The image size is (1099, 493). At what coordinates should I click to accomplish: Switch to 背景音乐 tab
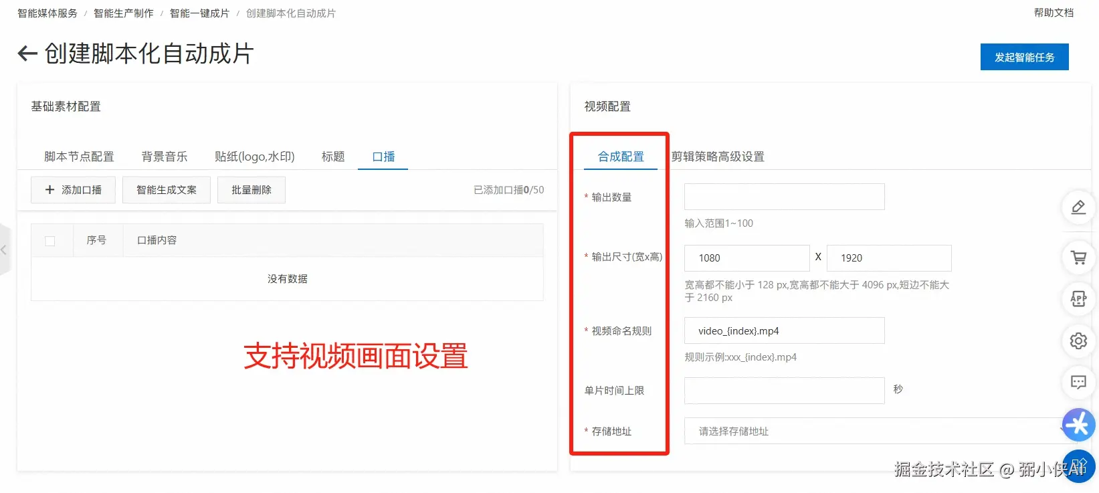pyautogui.click(x=165, y=157)
